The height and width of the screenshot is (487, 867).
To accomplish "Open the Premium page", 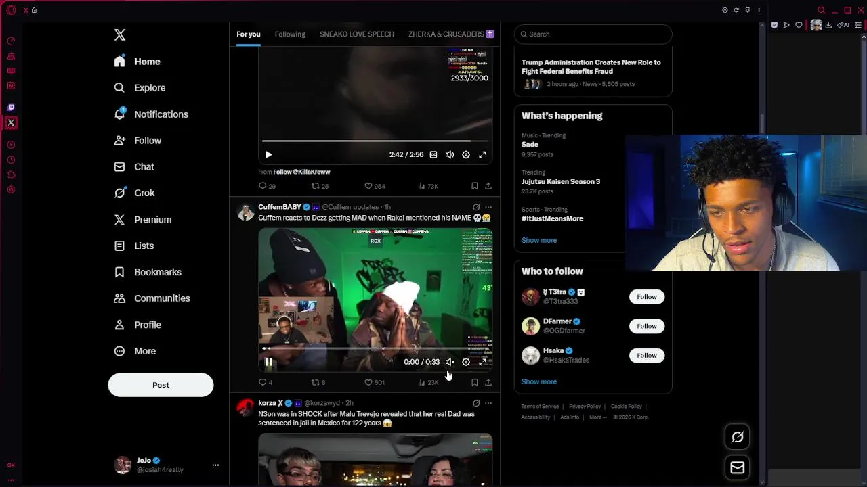I will [x=143, y=220].
